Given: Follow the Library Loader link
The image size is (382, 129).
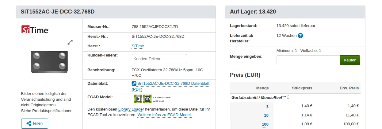Looking at the screenshot, I should point(131,109).
